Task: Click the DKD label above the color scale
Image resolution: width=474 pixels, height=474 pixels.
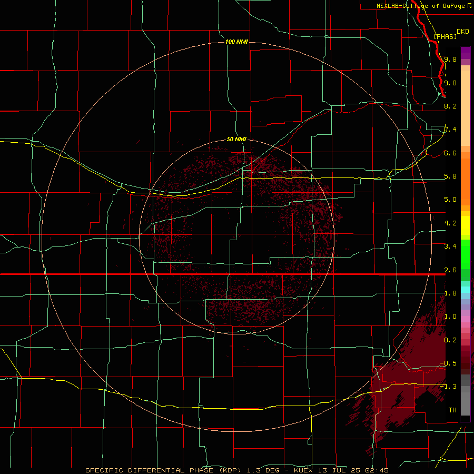Action: pyautogui.click(x=462, y=32)
